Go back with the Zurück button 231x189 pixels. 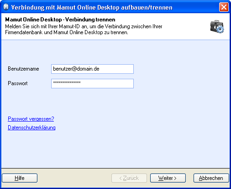[129, 178]
